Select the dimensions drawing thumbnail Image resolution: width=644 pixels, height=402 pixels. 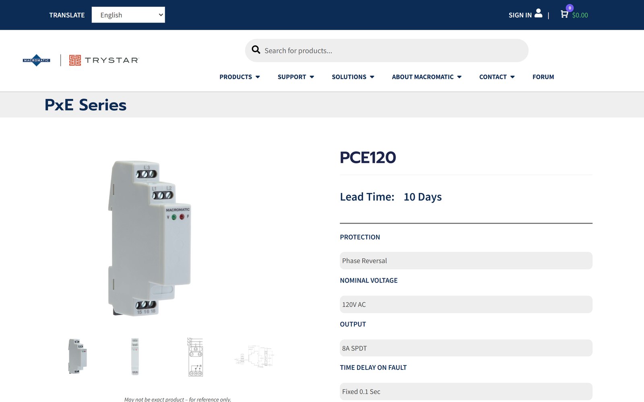(x=255, y=356)
